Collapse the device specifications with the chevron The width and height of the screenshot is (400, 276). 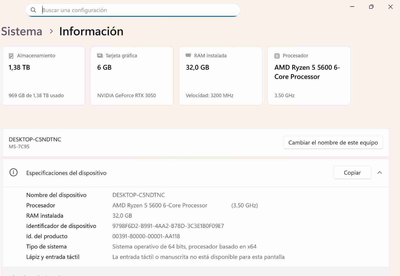[x=379, y=173]
